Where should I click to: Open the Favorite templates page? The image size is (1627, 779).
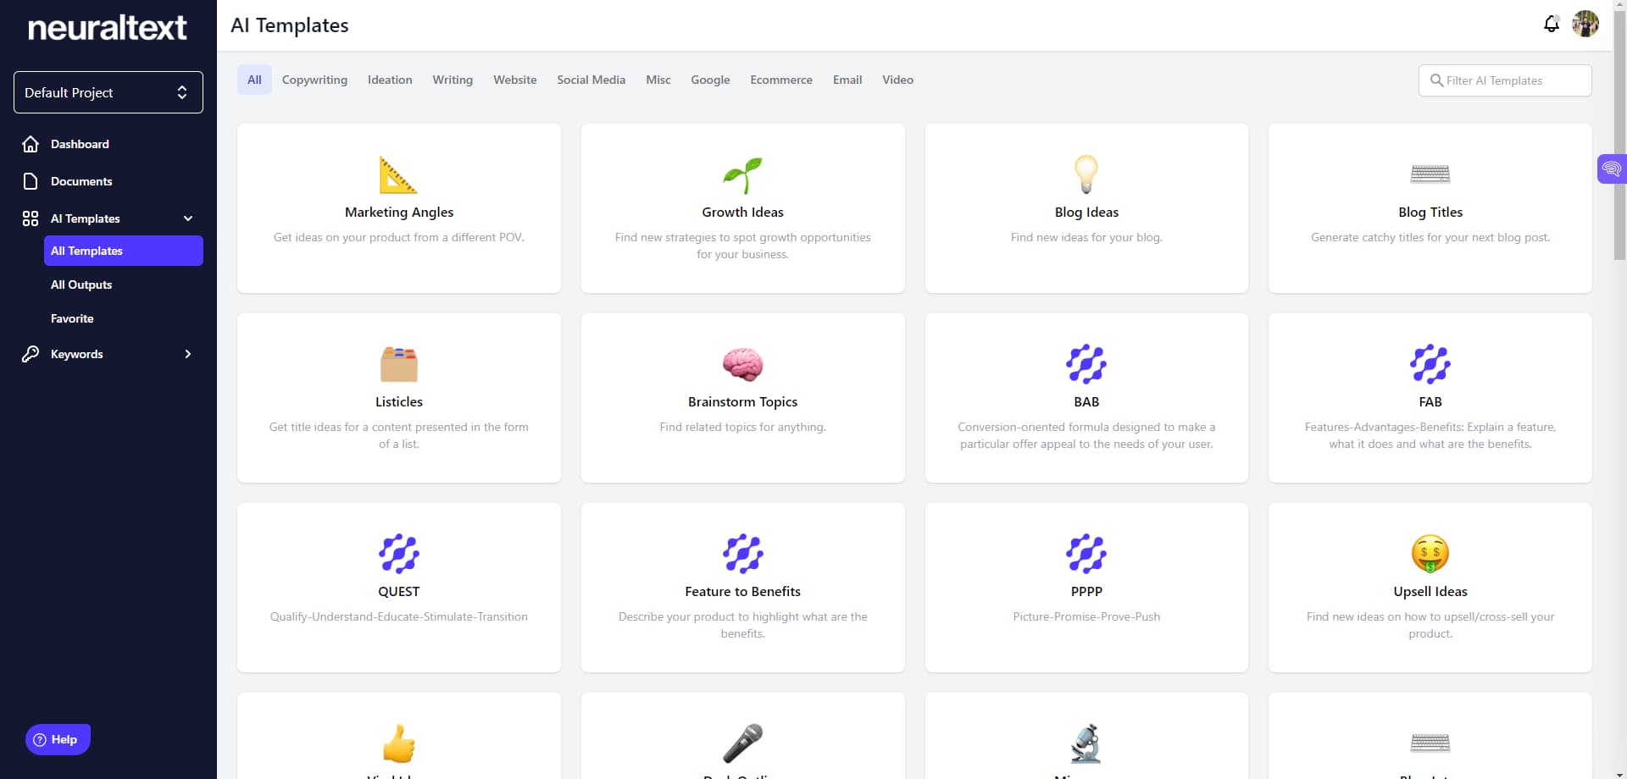tap(72, 318)
